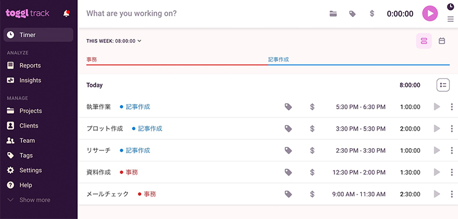The width and height of the screenshot is (458, 219).
Task: Open the notifications bell icon
Action: coord(67,13)
